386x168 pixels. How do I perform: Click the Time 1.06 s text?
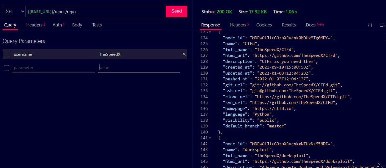(x=285, y=12)
